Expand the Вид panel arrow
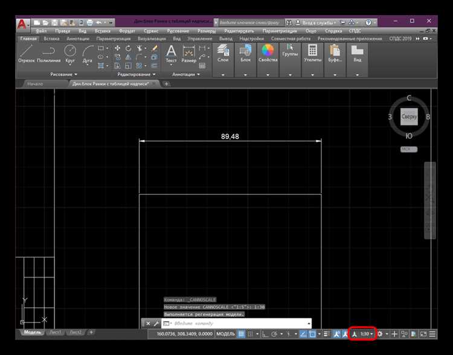453x355 pixels. click(358, 75)
